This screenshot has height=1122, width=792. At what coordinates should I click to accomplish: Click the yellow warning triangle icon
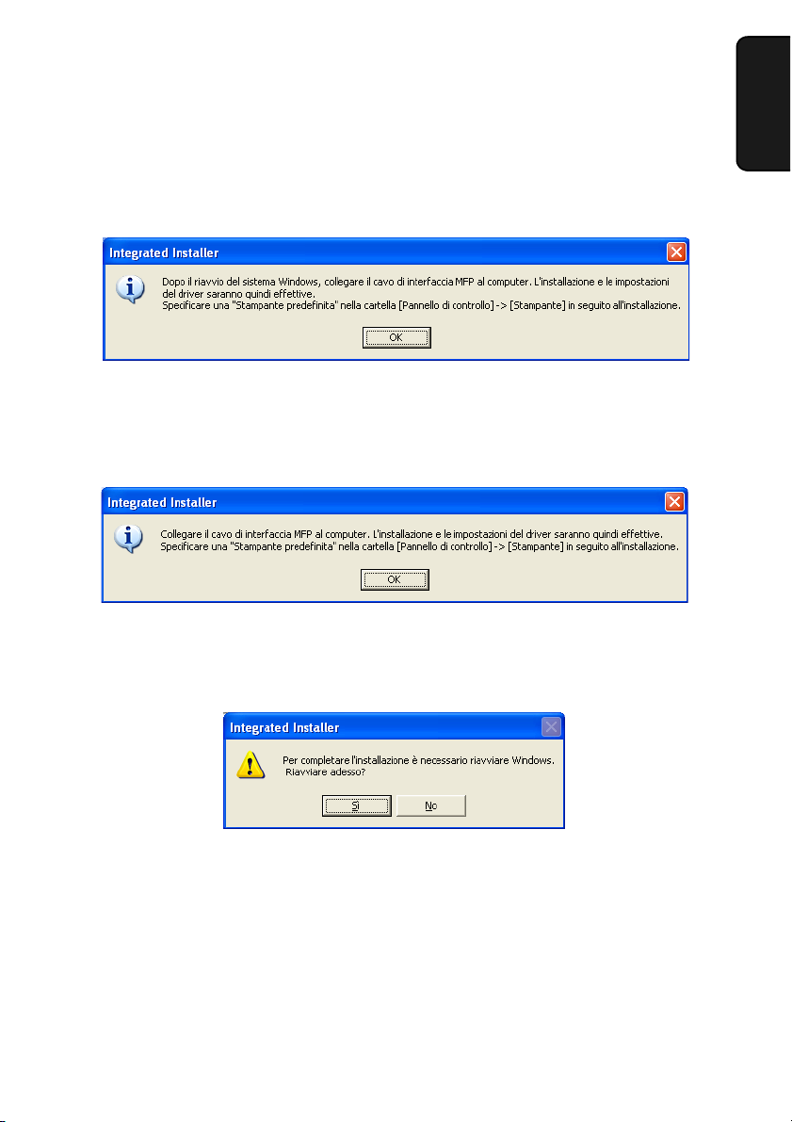(x=251, y=765)
